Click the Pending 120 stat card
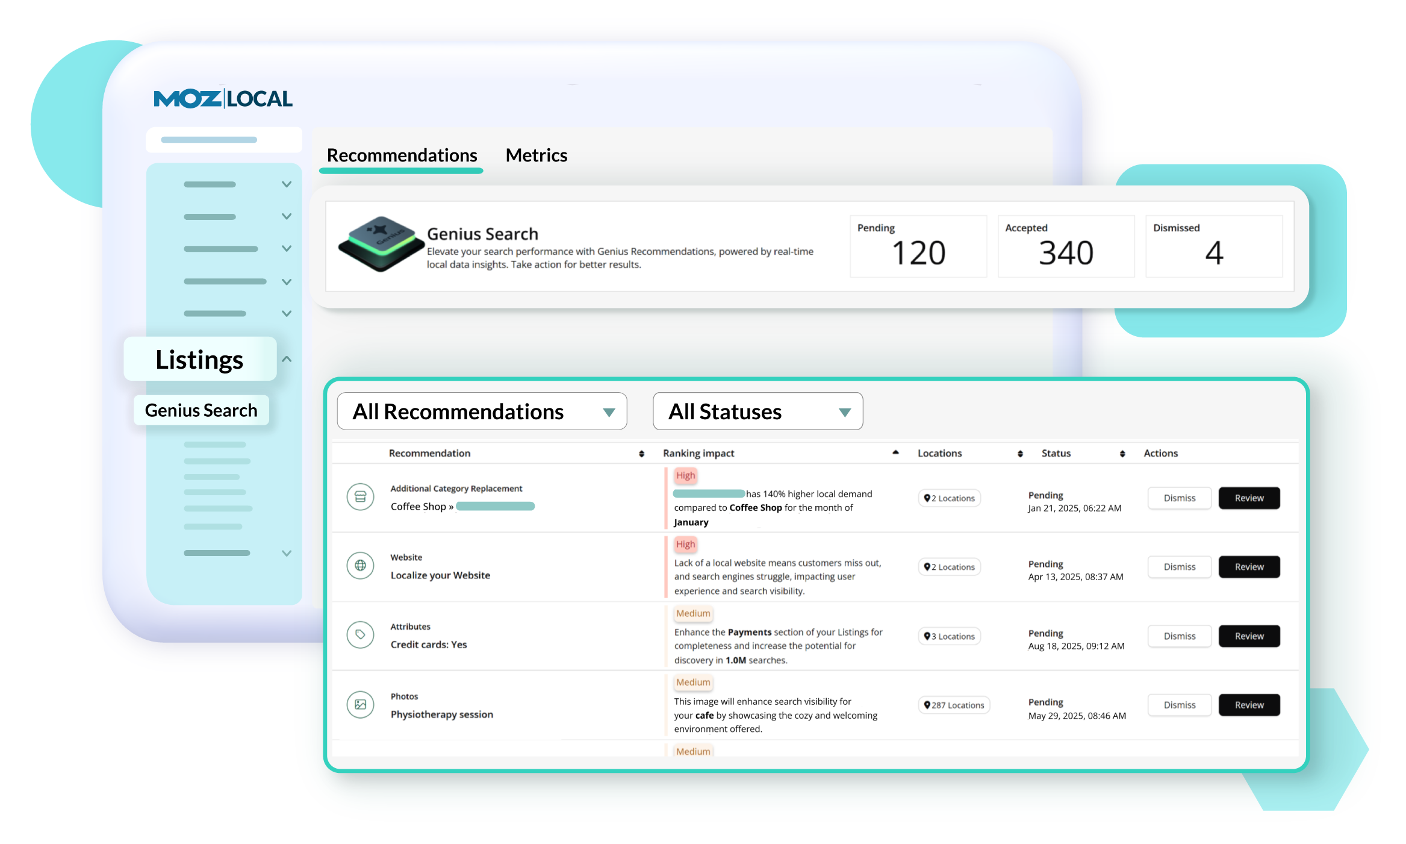1406x844 pixels. [x=918, y=246]
